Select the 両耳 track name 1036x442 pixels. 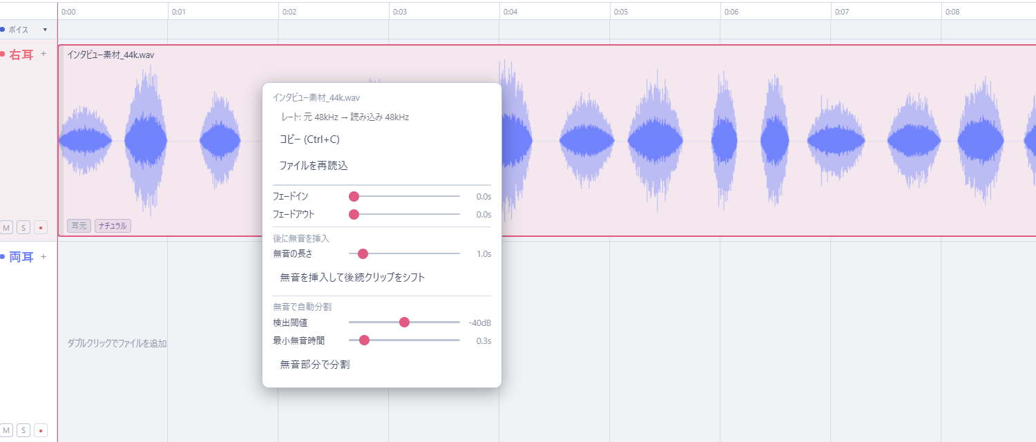(21, 258)
